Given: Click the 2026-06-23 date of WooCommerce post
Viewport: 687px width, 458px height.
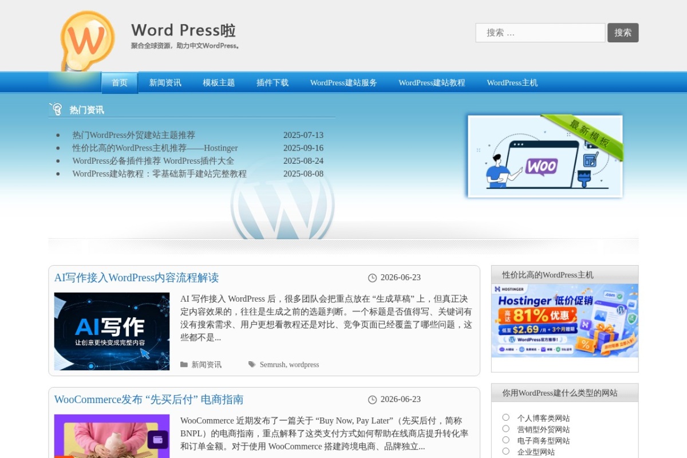Looking at the screenshot, I should pos(401,400).
